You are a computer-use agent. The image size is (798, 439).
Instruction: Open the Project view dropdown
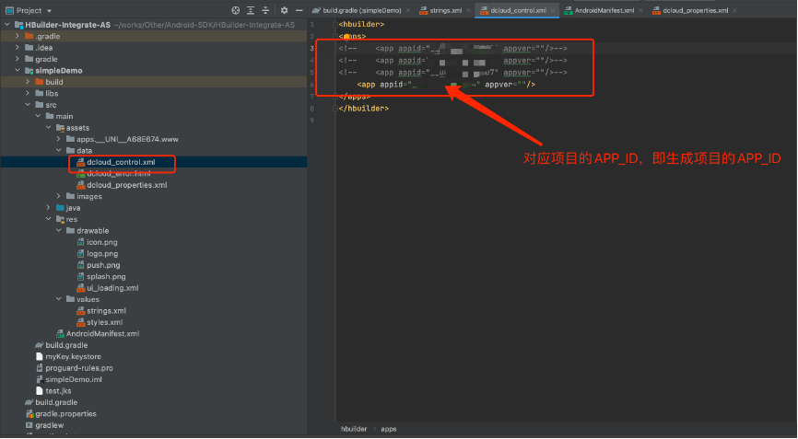(49, 11)
